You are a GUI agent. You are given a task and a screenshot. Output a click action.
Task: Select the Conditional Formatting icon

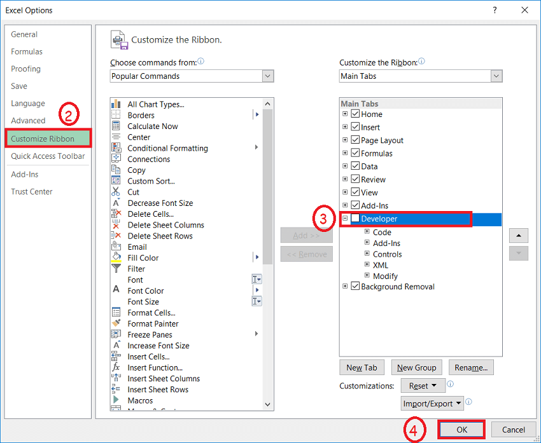coord(116,148)
